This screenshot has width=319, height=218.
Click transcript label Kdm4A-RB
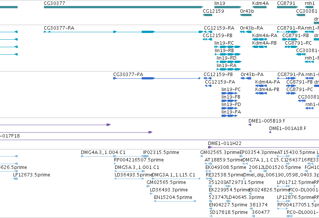pos(264,43)
